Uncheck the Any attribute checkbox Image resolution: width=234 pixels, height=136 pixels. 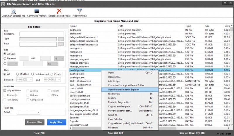5,90
